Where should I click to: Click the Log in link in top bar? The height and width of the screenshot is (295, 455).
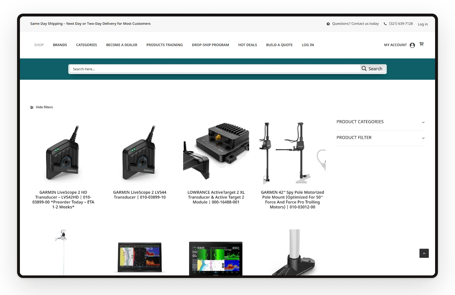pyautogui.click(x=423, y=24)
